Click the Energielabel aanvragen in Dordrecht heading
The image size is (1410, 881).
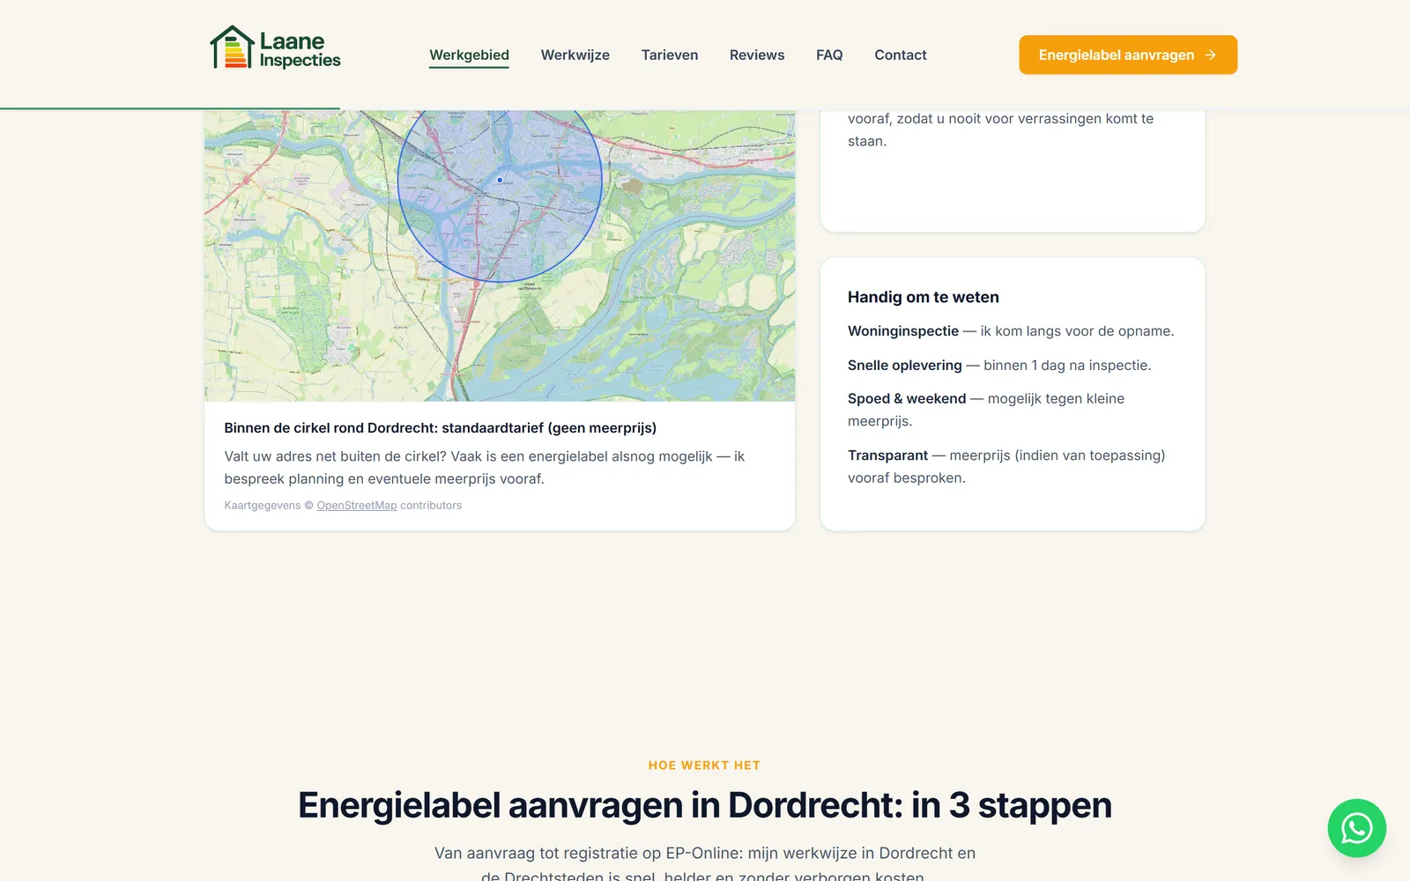tap(705, 805)
